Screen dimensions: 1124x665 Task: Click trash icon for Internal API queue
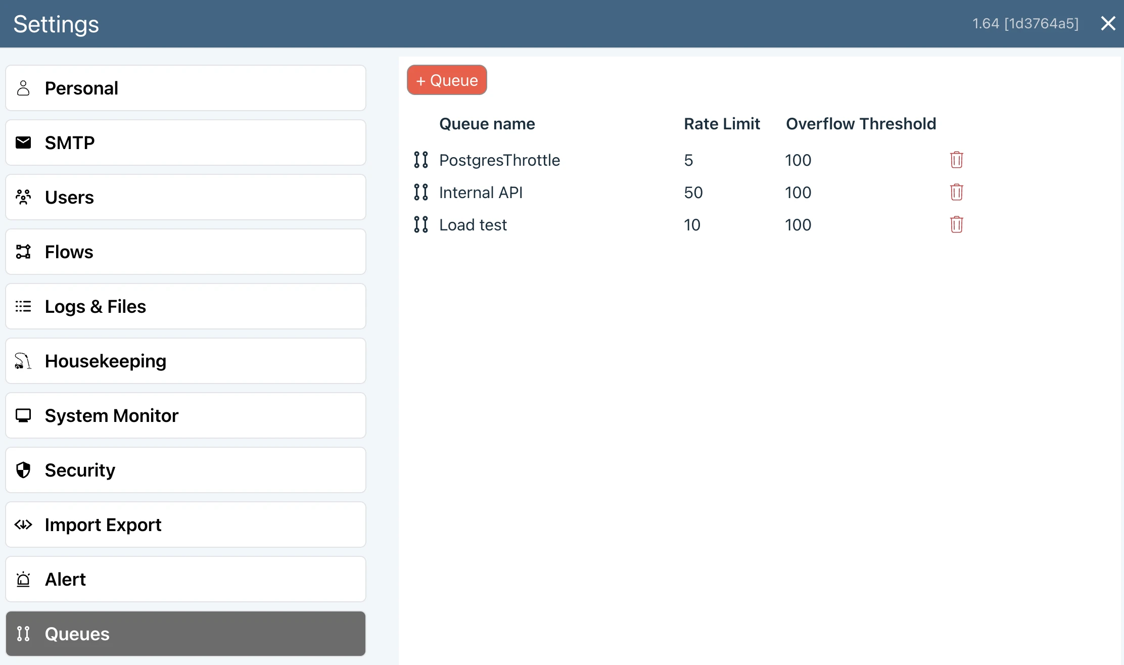click(956, 193)
